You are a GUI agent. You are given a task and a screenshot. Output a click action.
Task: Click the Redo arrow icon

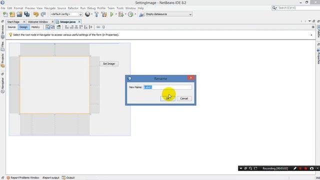click(43, 14)
